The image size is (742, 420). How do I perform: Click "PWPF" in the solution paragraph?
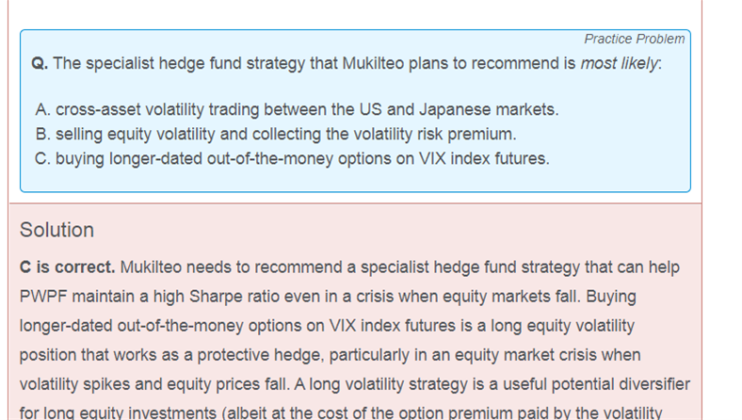[43, 297]
